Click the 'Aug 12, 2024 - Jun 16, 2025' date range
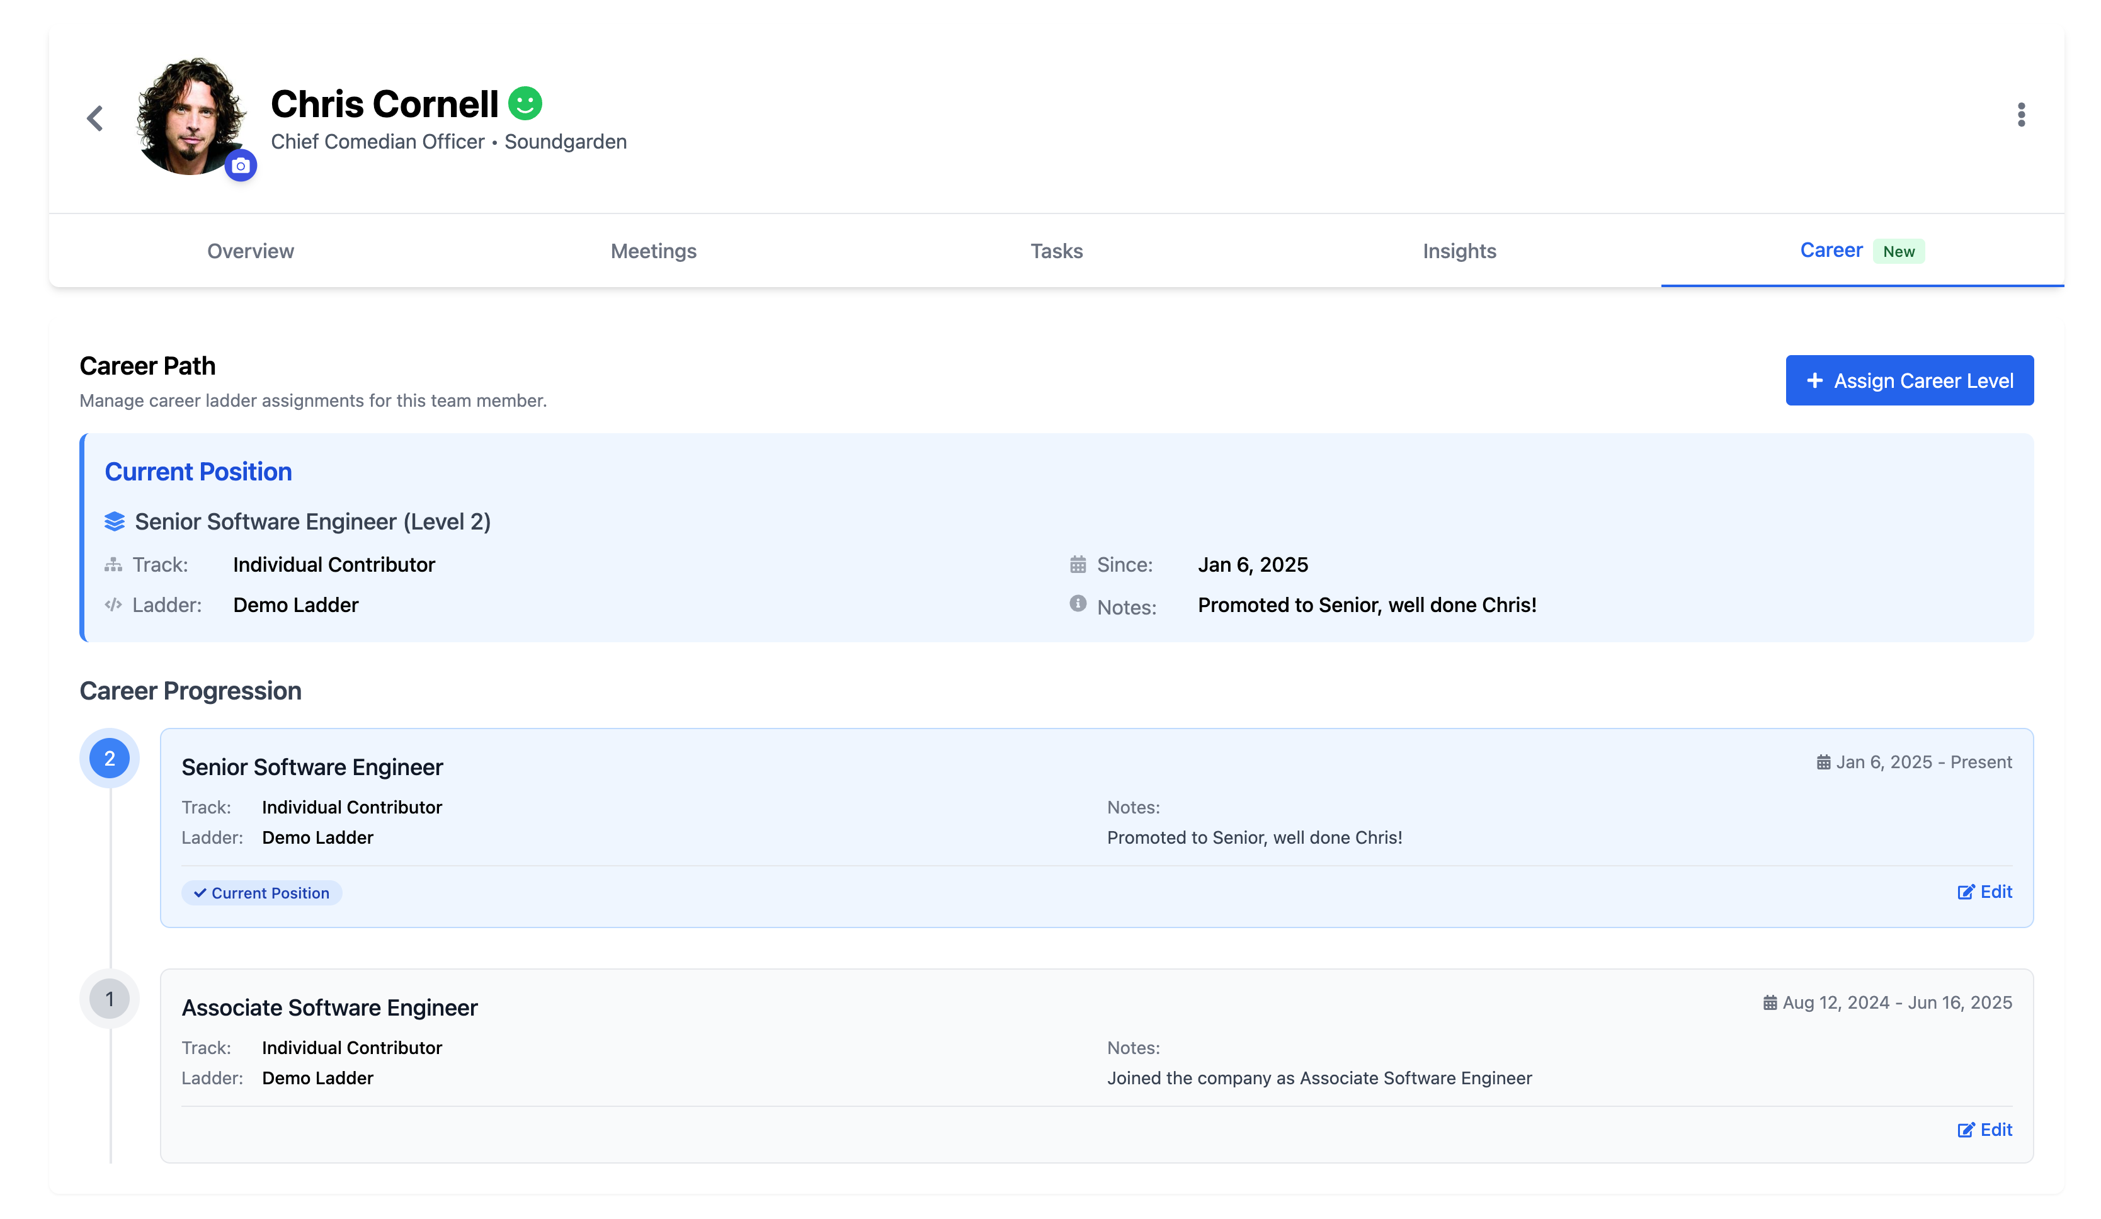Screen dimensions: 2101x1219 pos(1897,1002)
